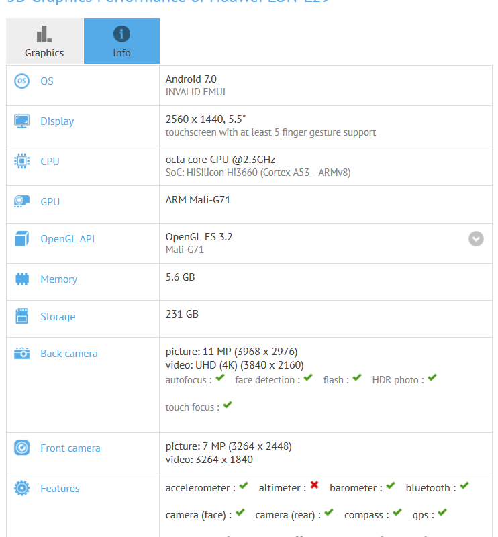Click the Storage label text
The height and width of the screenshot is (537, 498).
(x=58, y=317)
